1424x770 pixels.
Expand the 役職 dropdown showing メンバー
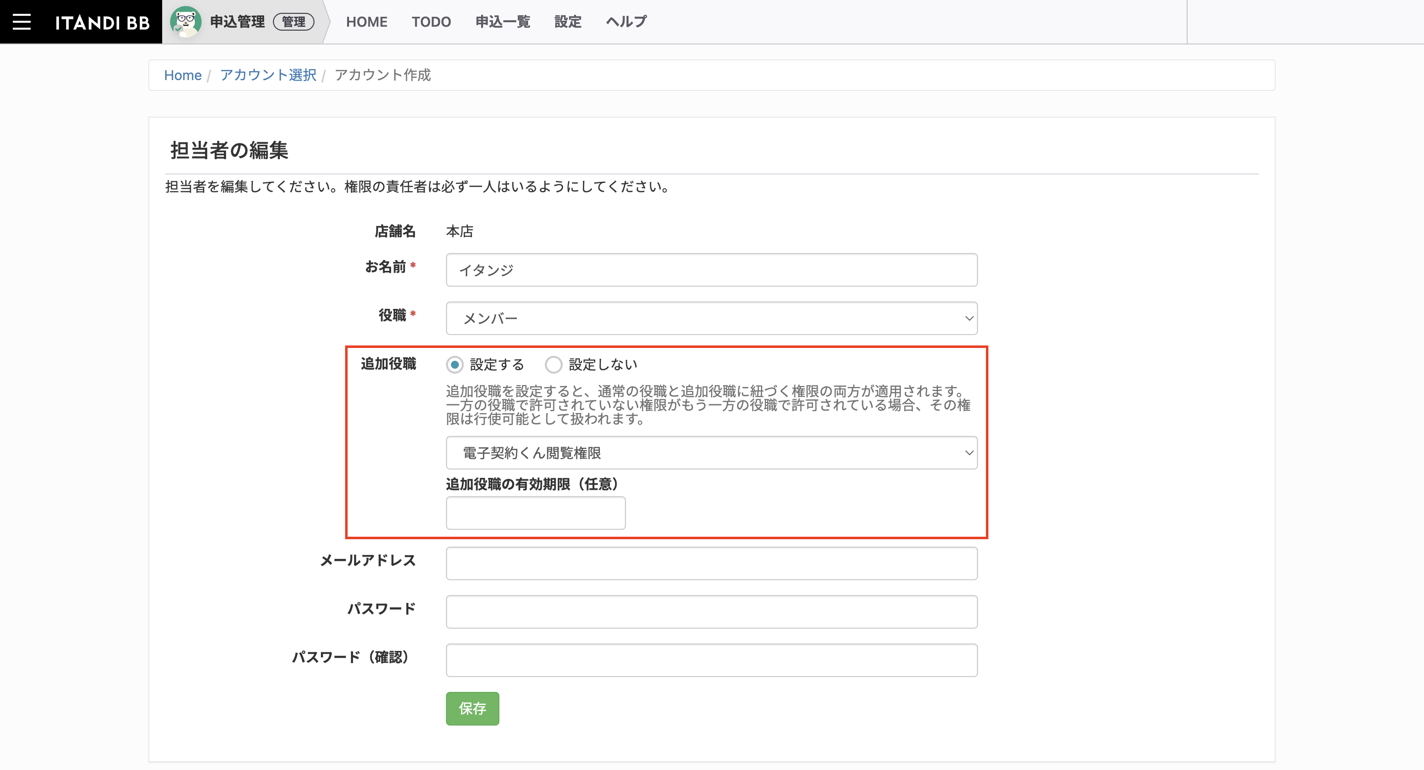click(x=712, y=318)
